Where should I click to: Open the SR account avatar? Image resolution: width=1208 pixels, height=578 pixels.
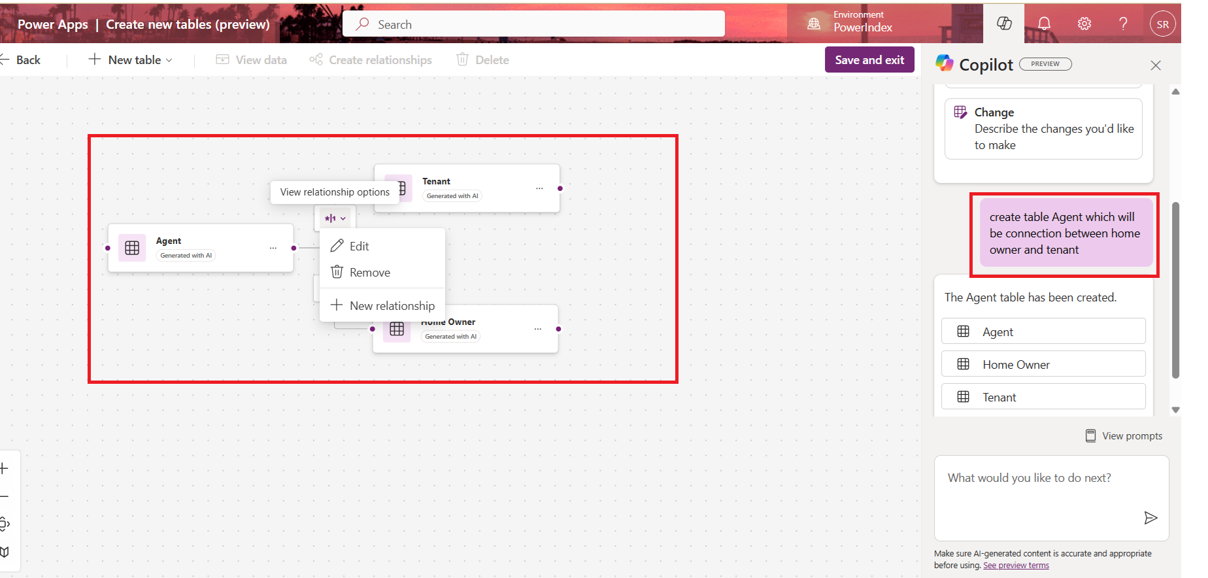click(x=1162, y=24)
